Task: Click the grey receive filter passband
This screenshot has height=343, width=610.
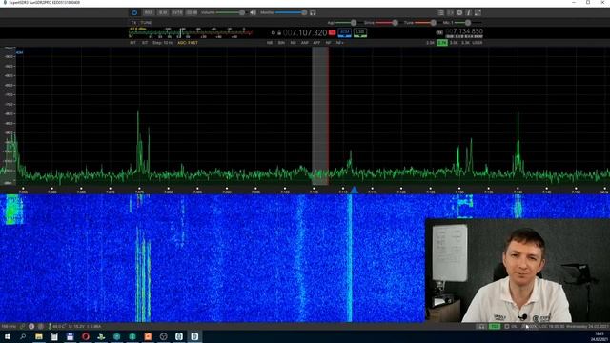Action: (x=320, y=116)
